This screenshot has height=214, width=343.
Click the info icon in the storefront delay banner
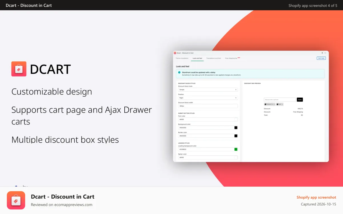(179, 72)
